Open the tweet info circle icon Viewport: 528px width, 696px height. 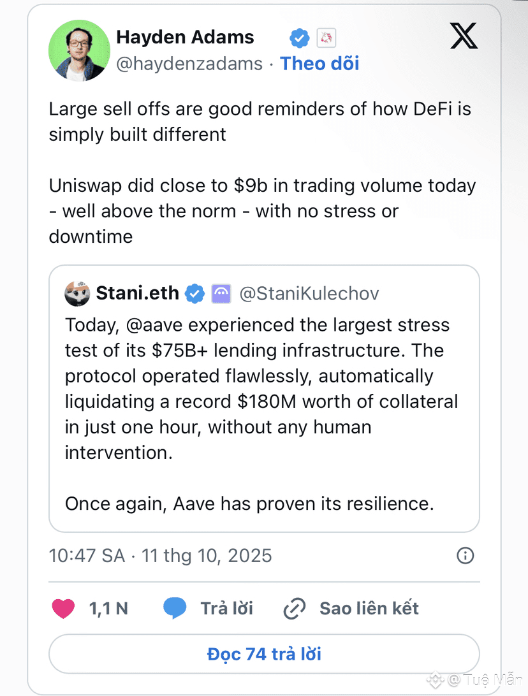point(466,555)
